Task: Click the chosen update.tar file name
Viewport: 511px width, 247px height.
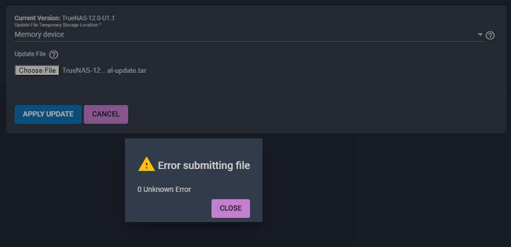Action: (104, 71)
